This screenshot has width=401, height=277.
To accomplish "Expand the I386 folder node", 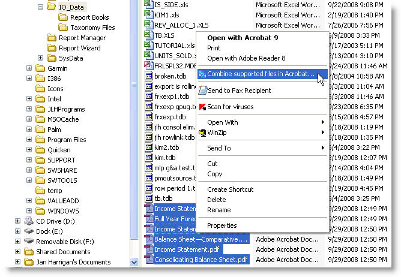I will tap(29, 78).
